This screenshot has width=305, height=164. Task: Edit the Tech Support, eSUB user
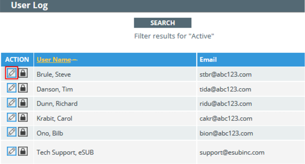[x=12, y=151]
